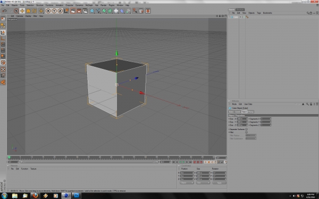This screenshot has height=199, width=319.
Task: Open the Attributes Mode menu
Action: 234,104
